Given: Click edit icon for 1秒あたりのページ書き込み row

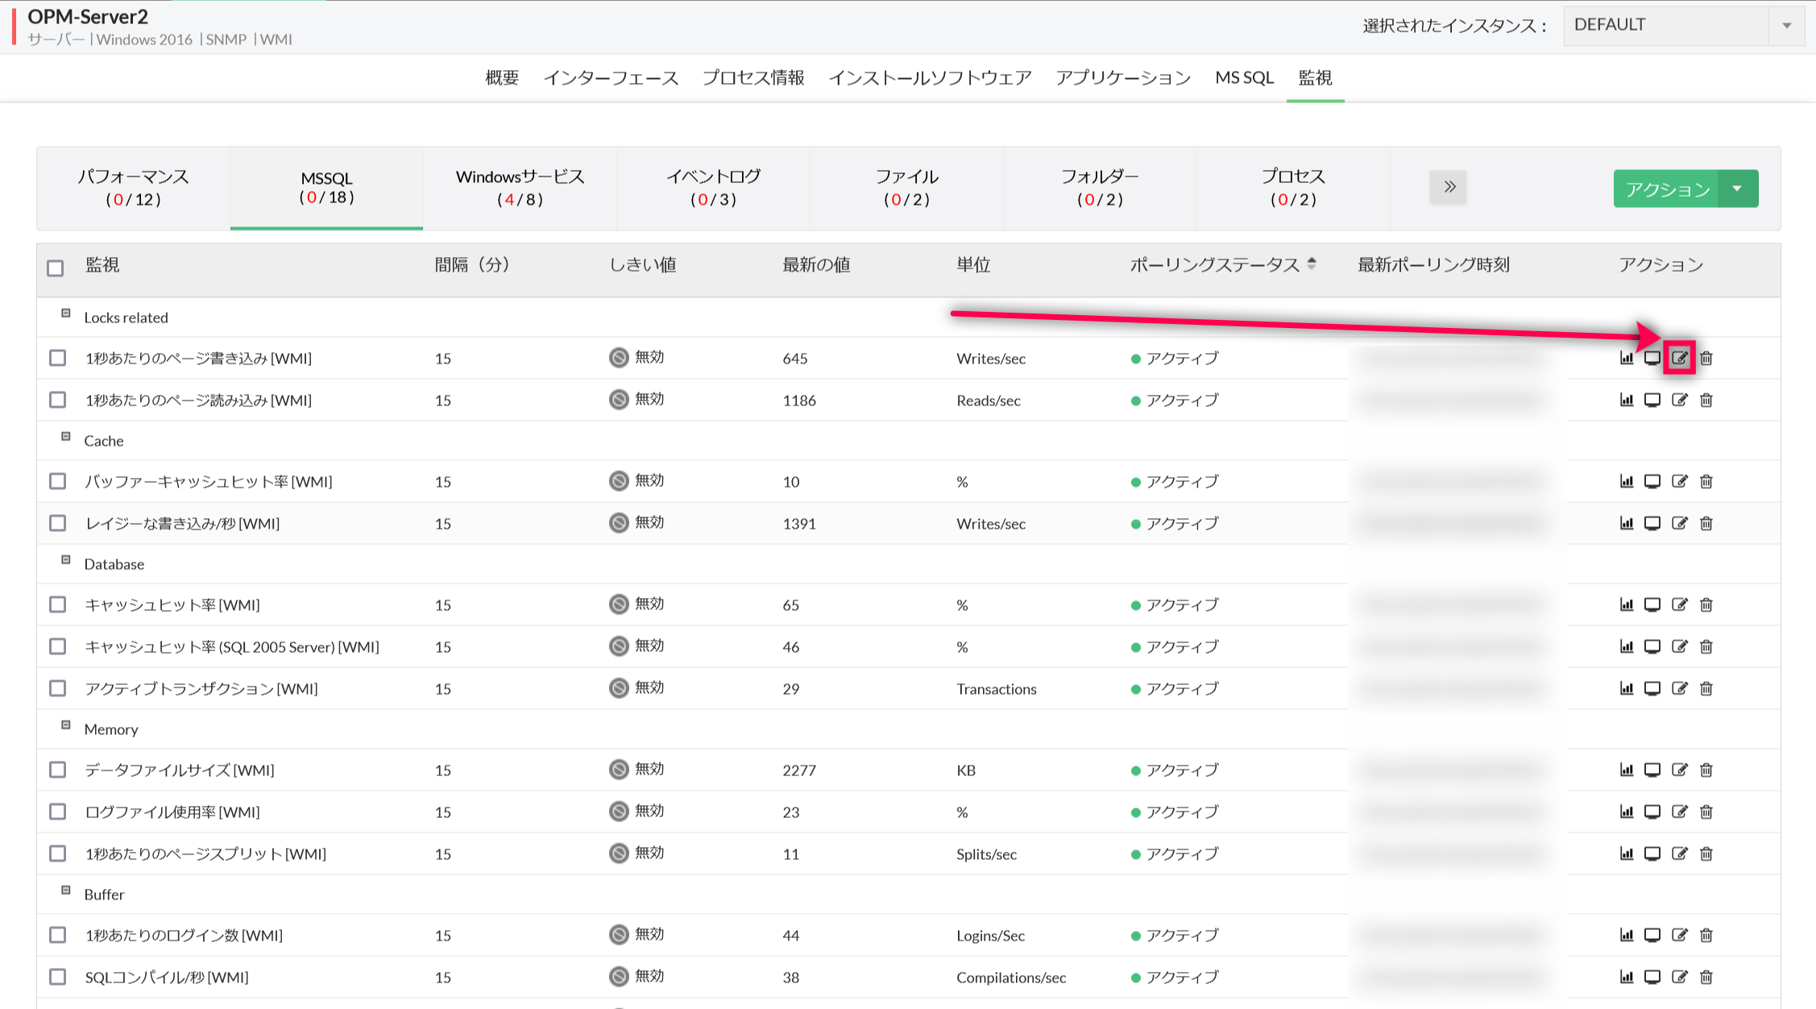Looking at the screenshot, I should (1679, 358).
